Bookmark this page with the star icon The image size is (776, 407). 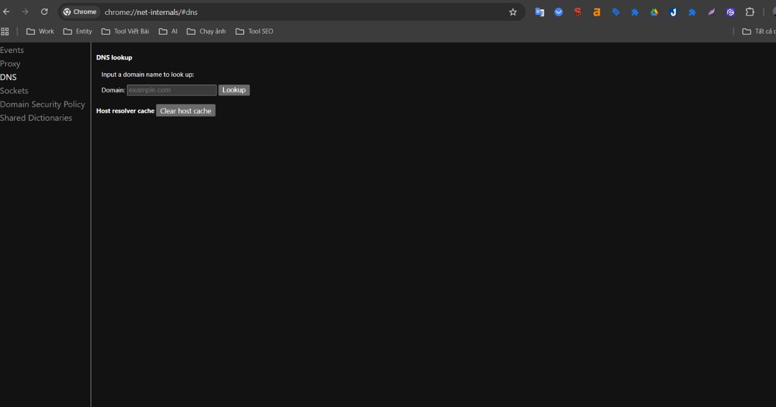(x=513, y=12)
